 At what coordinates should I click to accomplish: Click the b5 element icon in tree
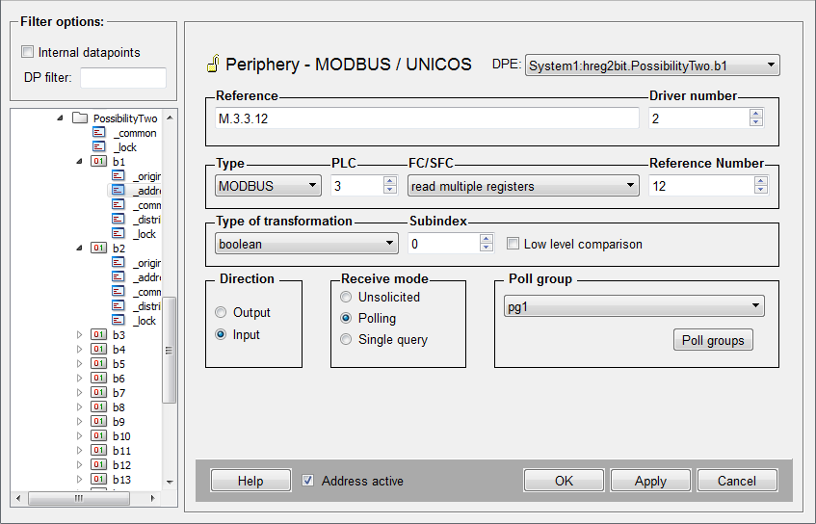[x=99, y=364]
